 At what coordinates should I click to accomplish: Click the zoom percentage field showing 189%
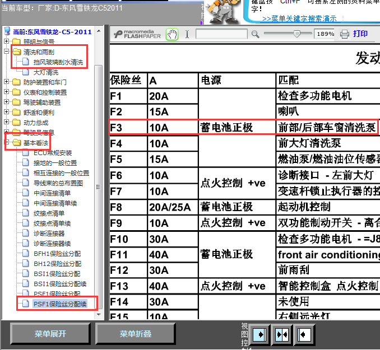coord(325,34)
